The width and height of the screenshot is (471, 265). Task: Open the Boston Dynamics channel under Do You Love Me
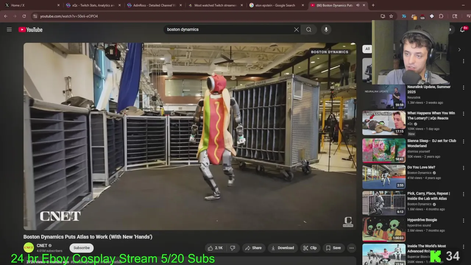coord(419,173)
